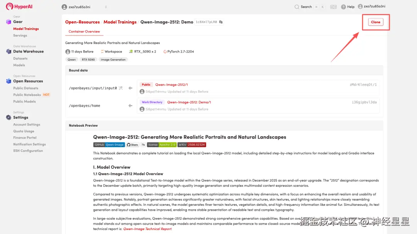Click the license Apache-2.0 badge
417x234 pixels.
click(x=162, y=145)
